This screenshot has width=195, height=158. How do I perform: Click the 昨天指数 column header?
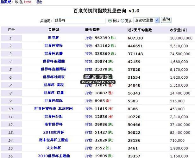point(92,30)
